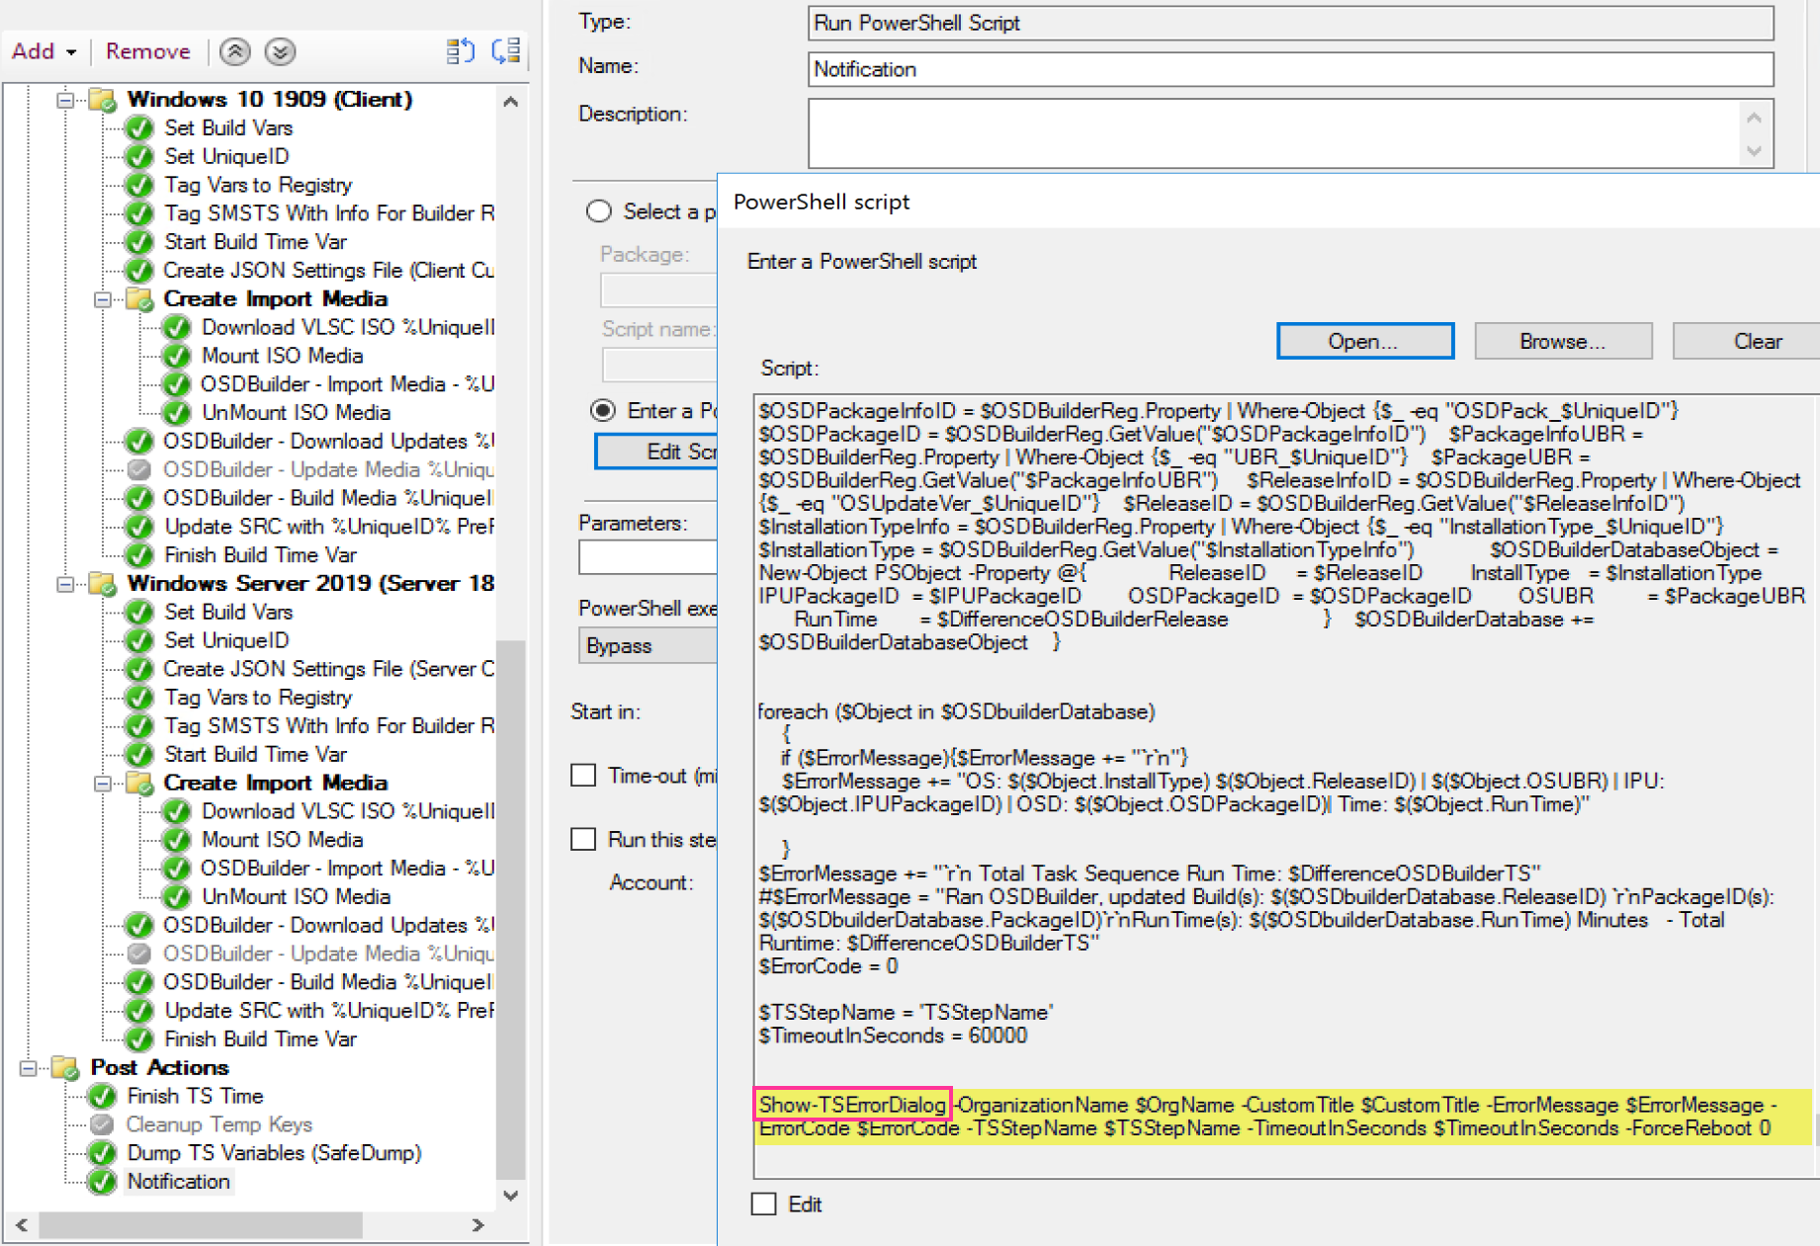Screen dimensions: 1820x1246
Task: Select the 'Select a package' radio button
Action: click(599, 211)
